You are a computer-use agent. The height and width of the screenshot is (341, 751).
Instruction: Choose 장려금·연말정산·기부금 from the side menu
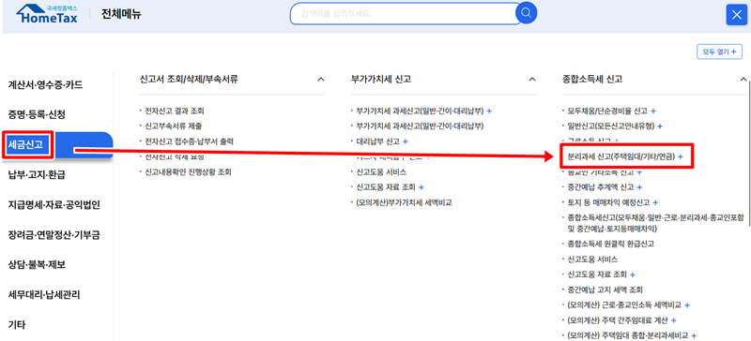[x=54, y=235]
